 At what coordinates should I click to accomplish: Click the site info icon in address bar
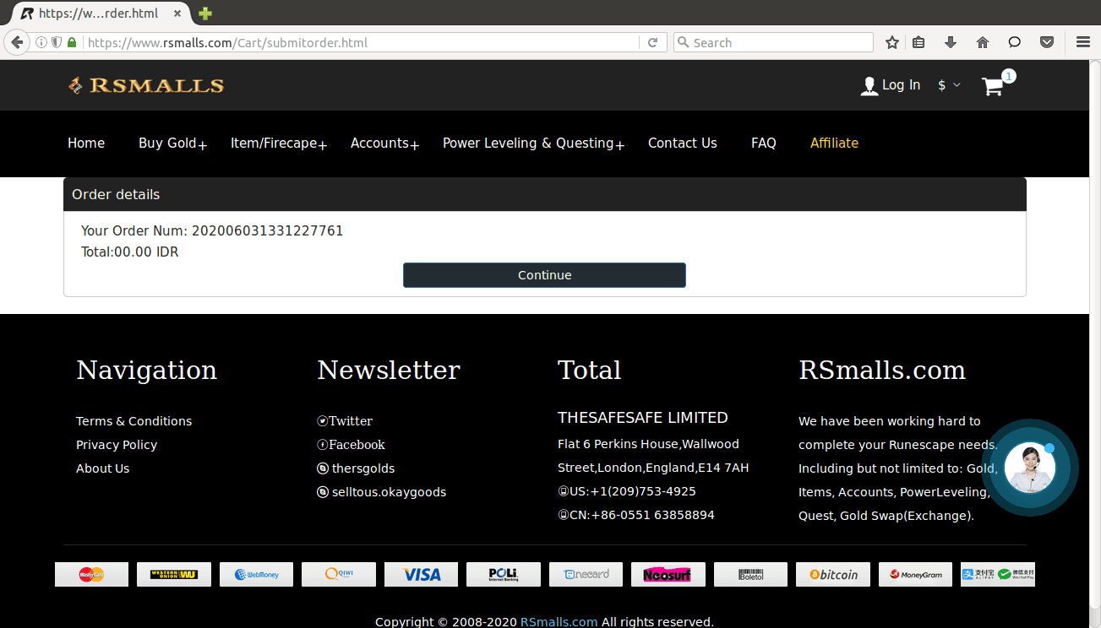[41, 42]
